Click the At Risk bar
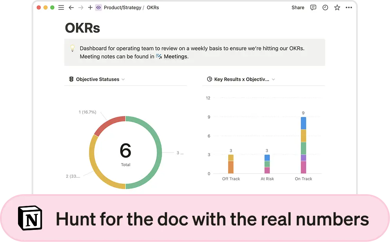This screenshot has height=242, width=390. (267, 164)
